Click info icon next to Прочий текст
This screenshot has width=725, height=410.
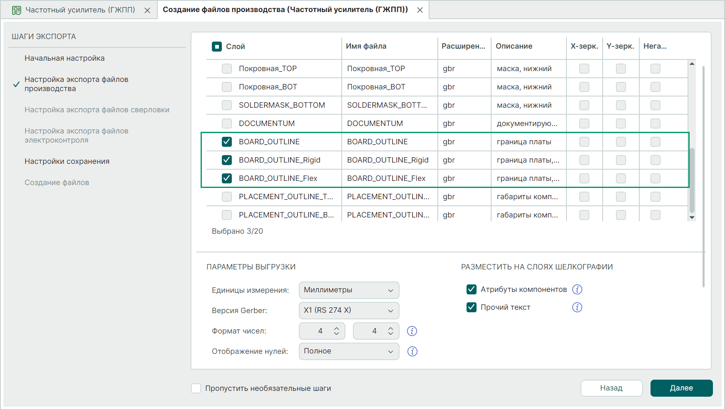coord(577,307)
